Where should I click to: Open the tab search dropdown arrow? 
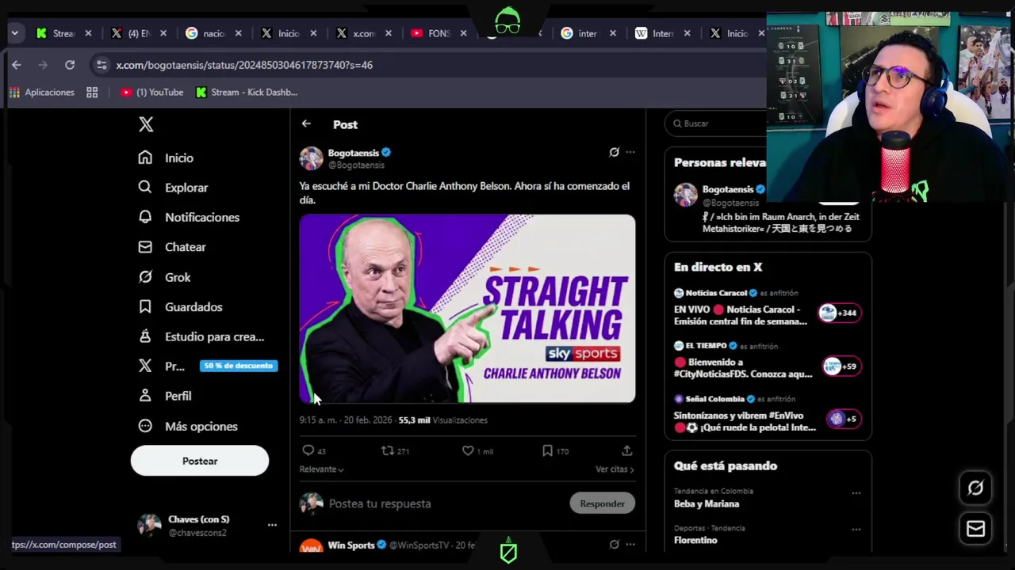tap(14, 33)
